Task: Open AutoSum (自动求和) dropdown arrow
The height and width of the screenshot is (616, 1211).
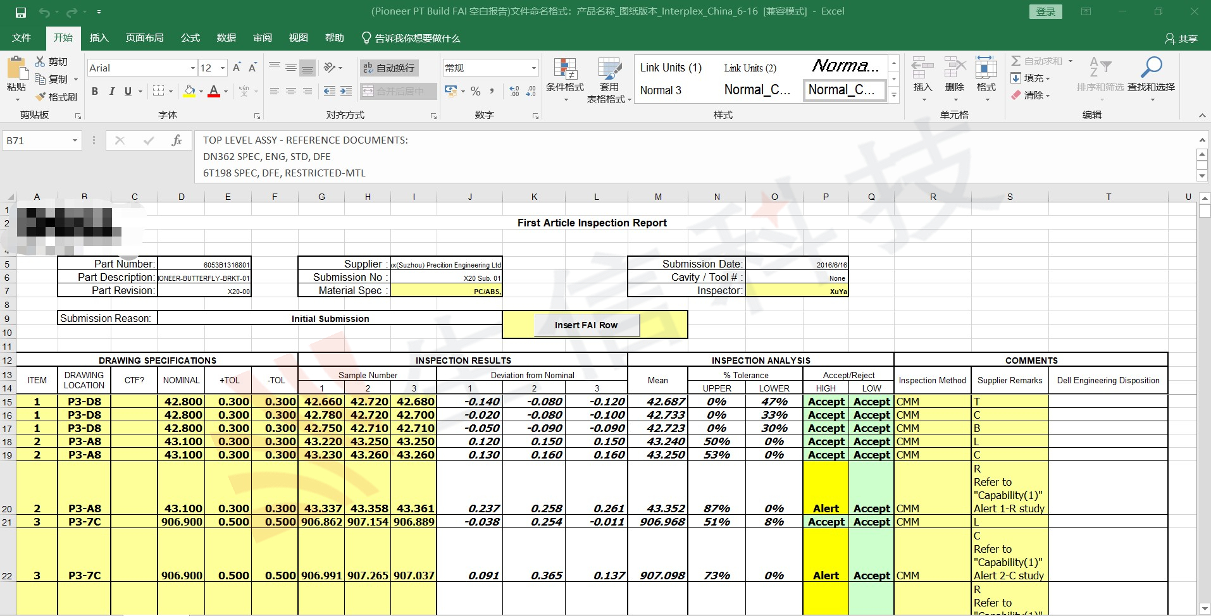Action: (x=1071, y=61)
